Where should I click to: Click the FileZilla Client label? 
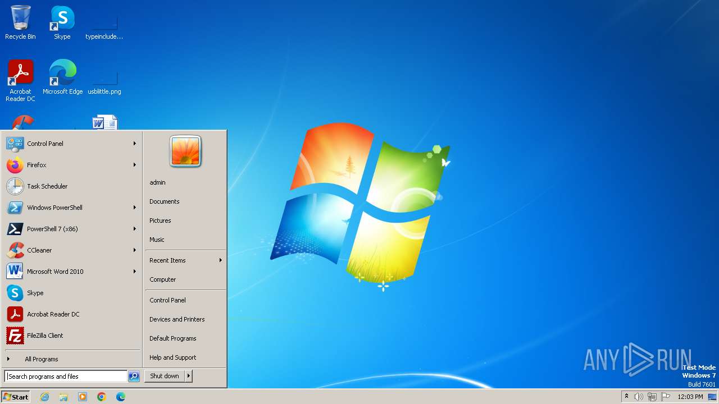pos(45,336)
